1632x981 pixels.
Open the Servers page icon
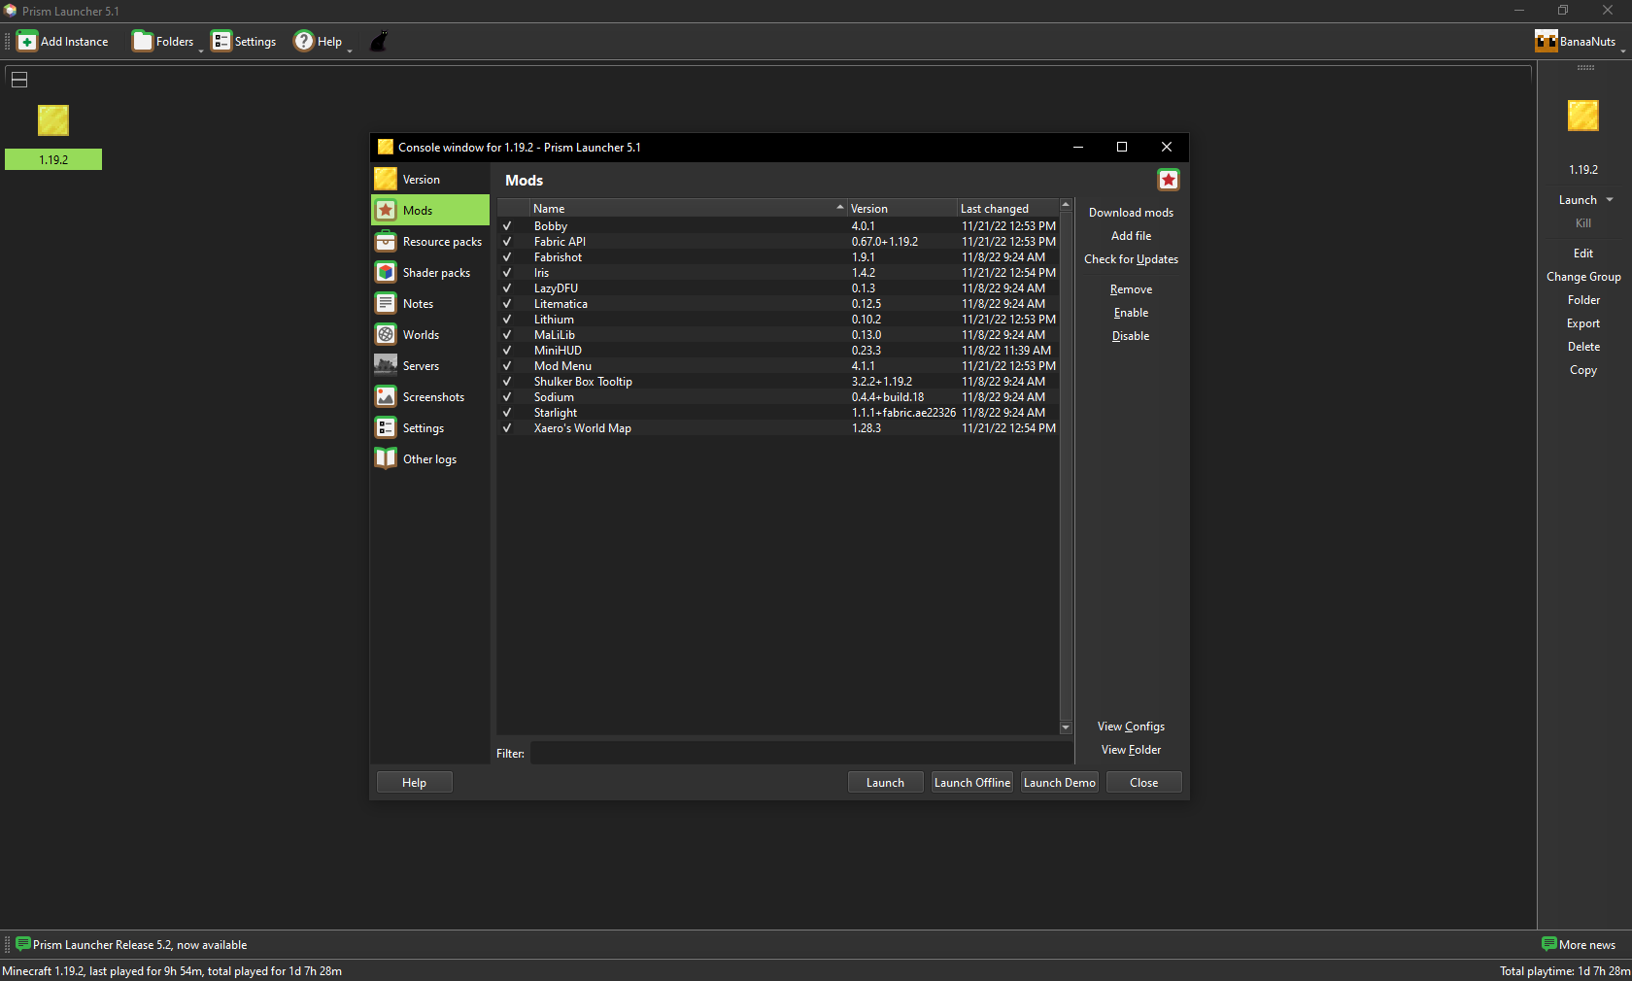pyautogui.click(x=386, y=366)
